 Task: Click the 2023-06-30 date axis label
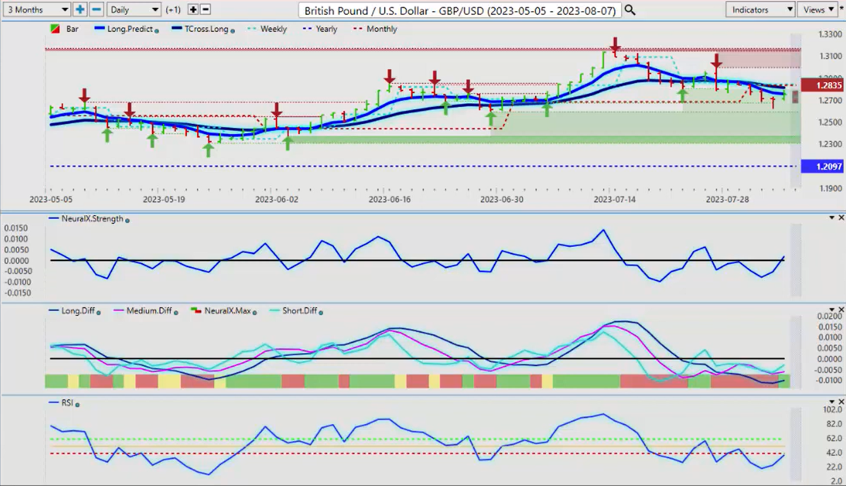[501, 200]
